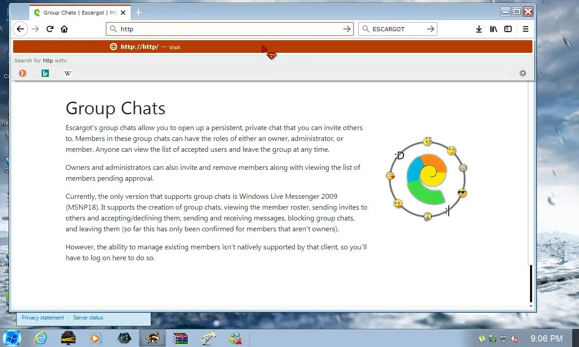
Task: Search with Bing one-click engine
Action: pos(45,73)
